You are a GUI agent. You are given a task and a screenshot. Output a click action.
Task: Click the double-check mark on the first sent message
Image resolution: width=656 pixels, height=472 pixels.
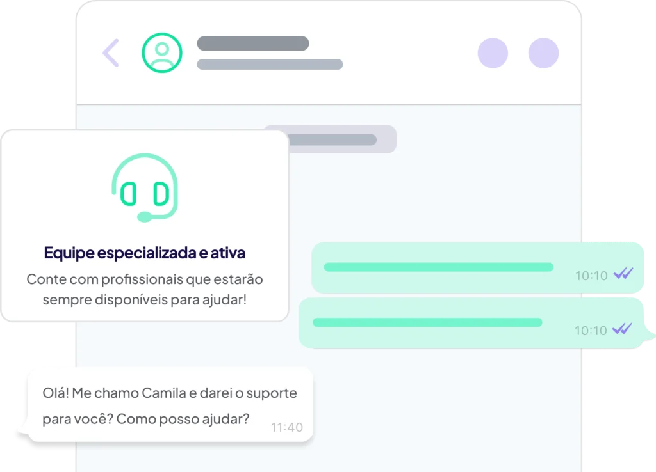coord(623,274)
